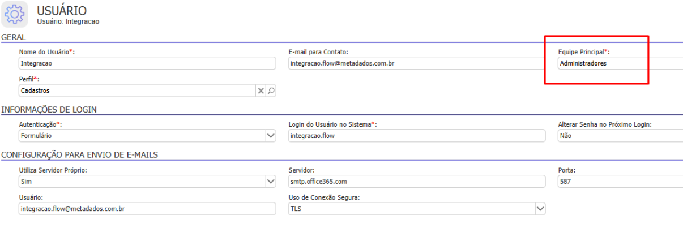Screen dimensions: 683x250
Task: Click the Perfil field showing Cadastros
Action: (x=138, y=90)
